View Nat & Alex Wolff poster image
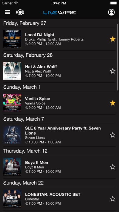 [x=12, y=71]
